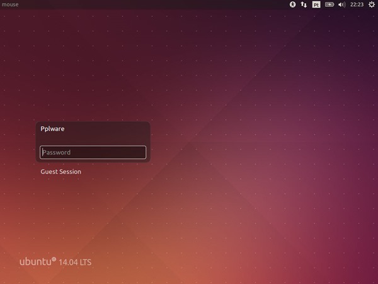Open the 22:23 clock indicator
Screen dimensions: 378x284
point(357,4)
